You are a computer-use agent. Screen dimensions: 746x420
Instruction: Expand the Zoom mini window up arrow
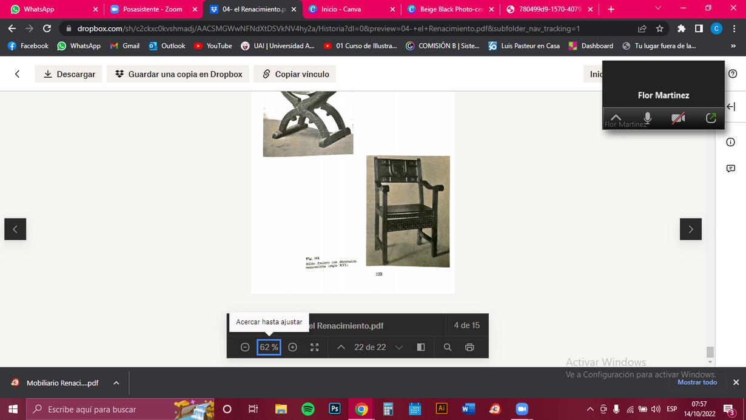[616, 118]
